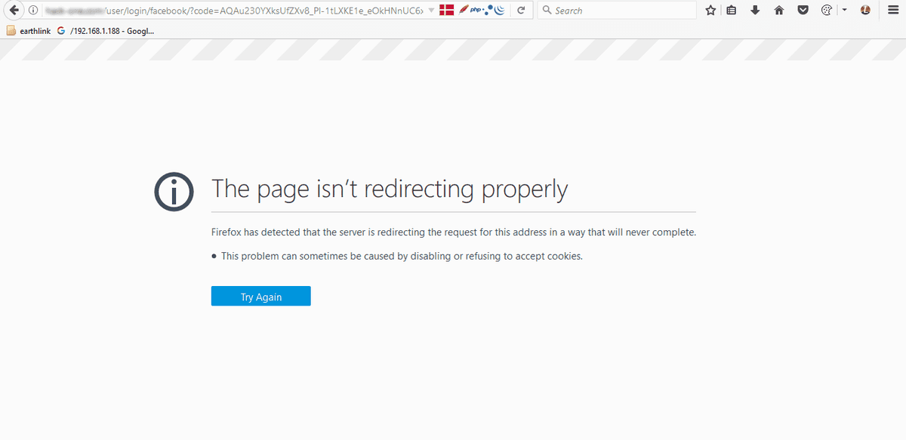Viewport: 906px width, 440px height.
Task: Click the jQuery swirl icon
Action: pos(500,11)
